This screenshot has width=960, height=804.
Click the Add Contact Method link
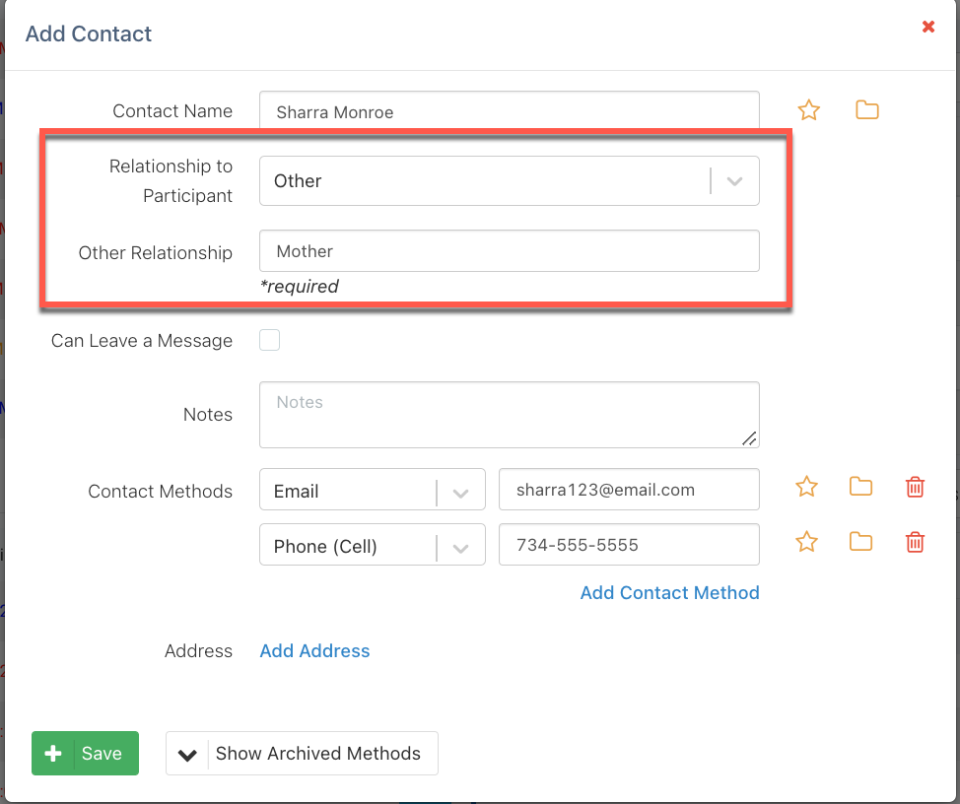click(x=669, y=593)
